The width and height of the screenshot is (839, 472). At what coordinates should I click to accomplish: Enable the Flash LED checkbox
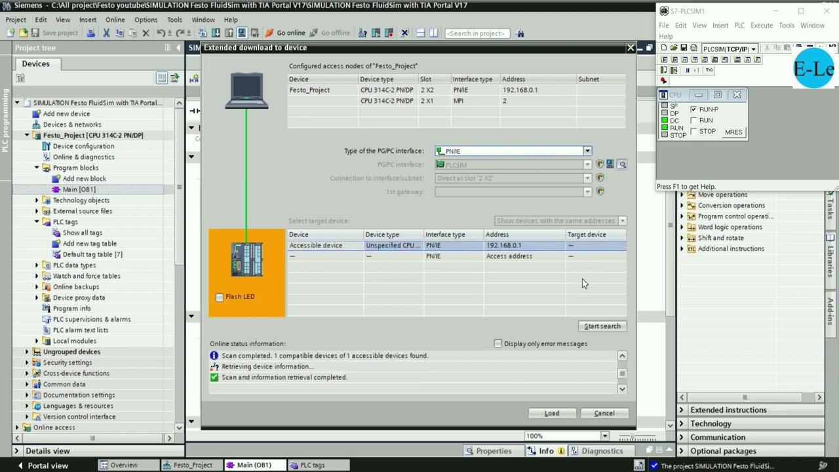(x=220, y=297)
